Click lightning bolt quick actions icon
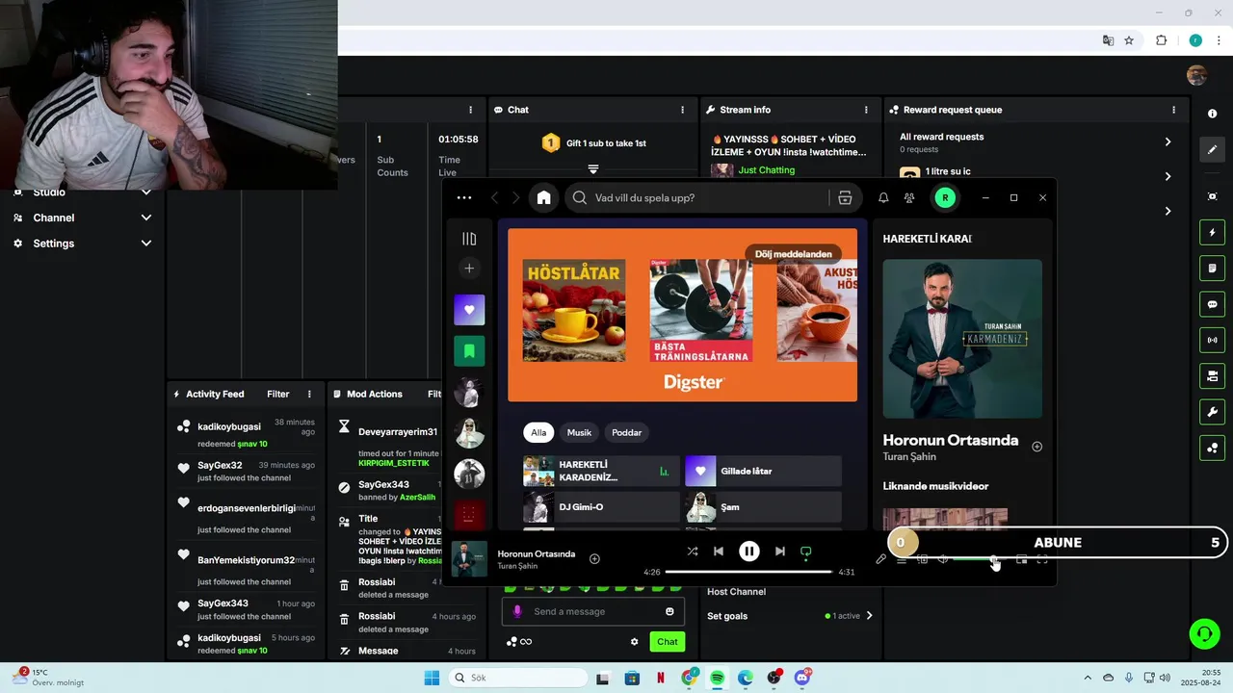 coord(1212,232)
